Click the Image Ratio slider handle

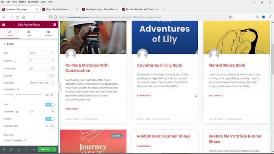15,95
